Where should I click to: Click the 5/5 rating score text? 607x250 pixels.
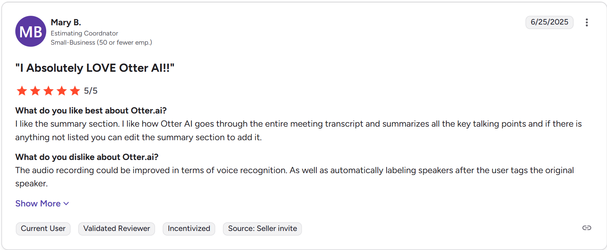(91, 91)
